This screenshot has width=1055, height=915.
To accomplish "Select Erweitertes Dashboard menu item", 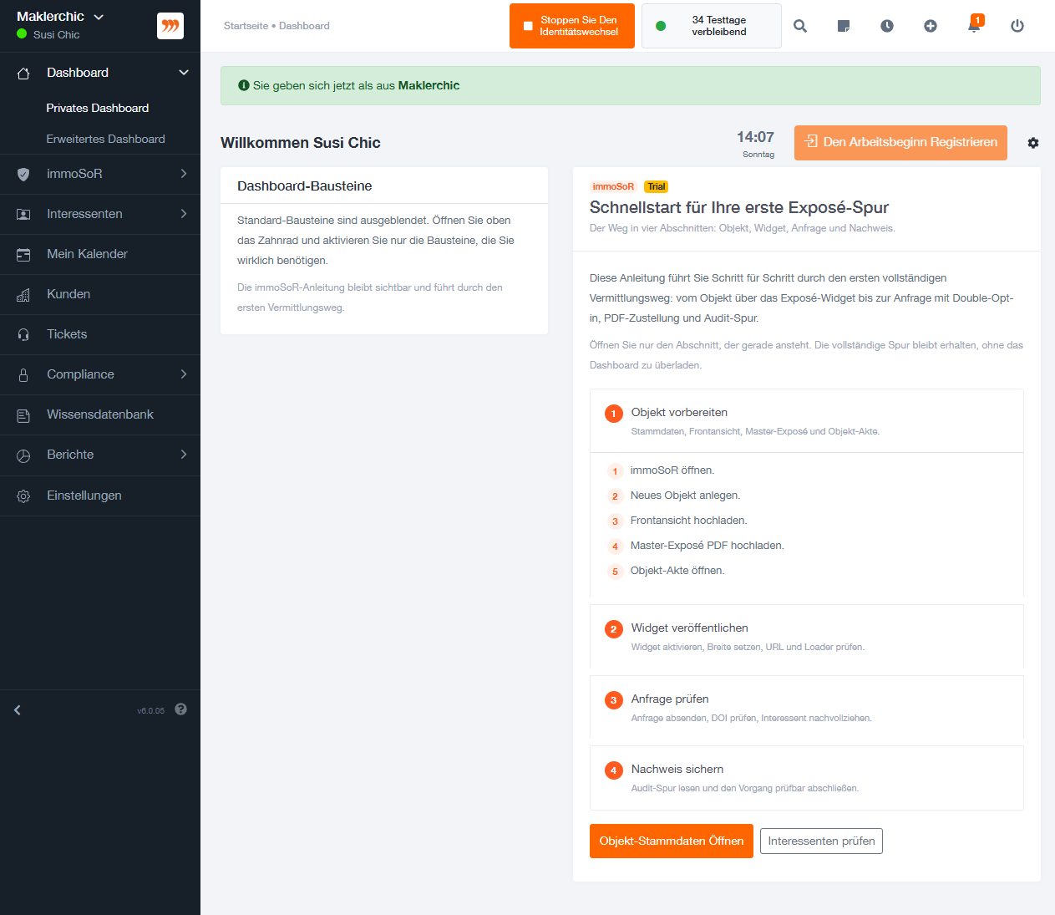I will tap(105, 139).
